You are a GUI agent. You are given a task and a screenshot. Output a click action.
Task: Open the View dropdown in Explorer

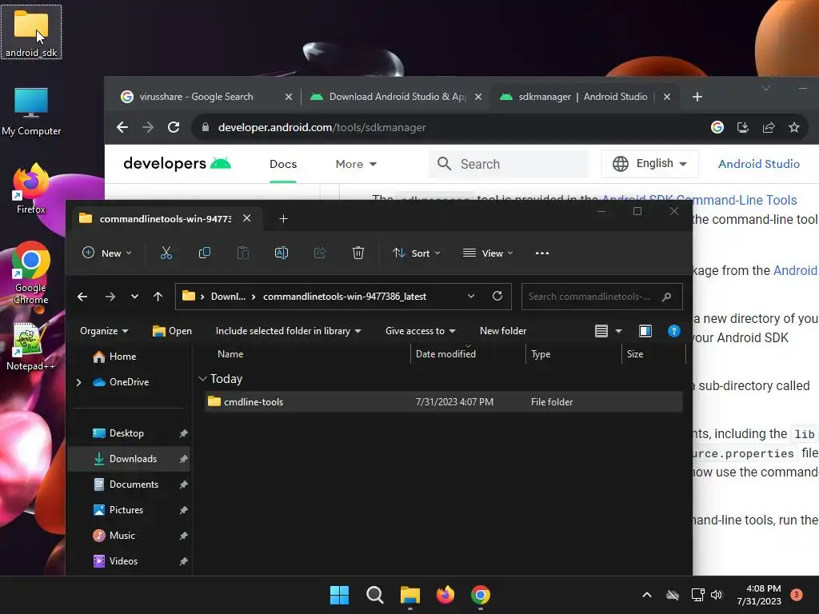click(x=488, y=253)
